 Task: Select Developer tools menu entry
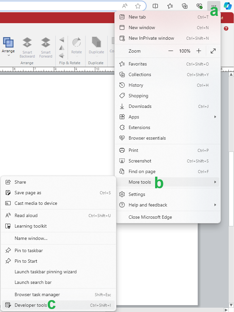coord(30,305)
